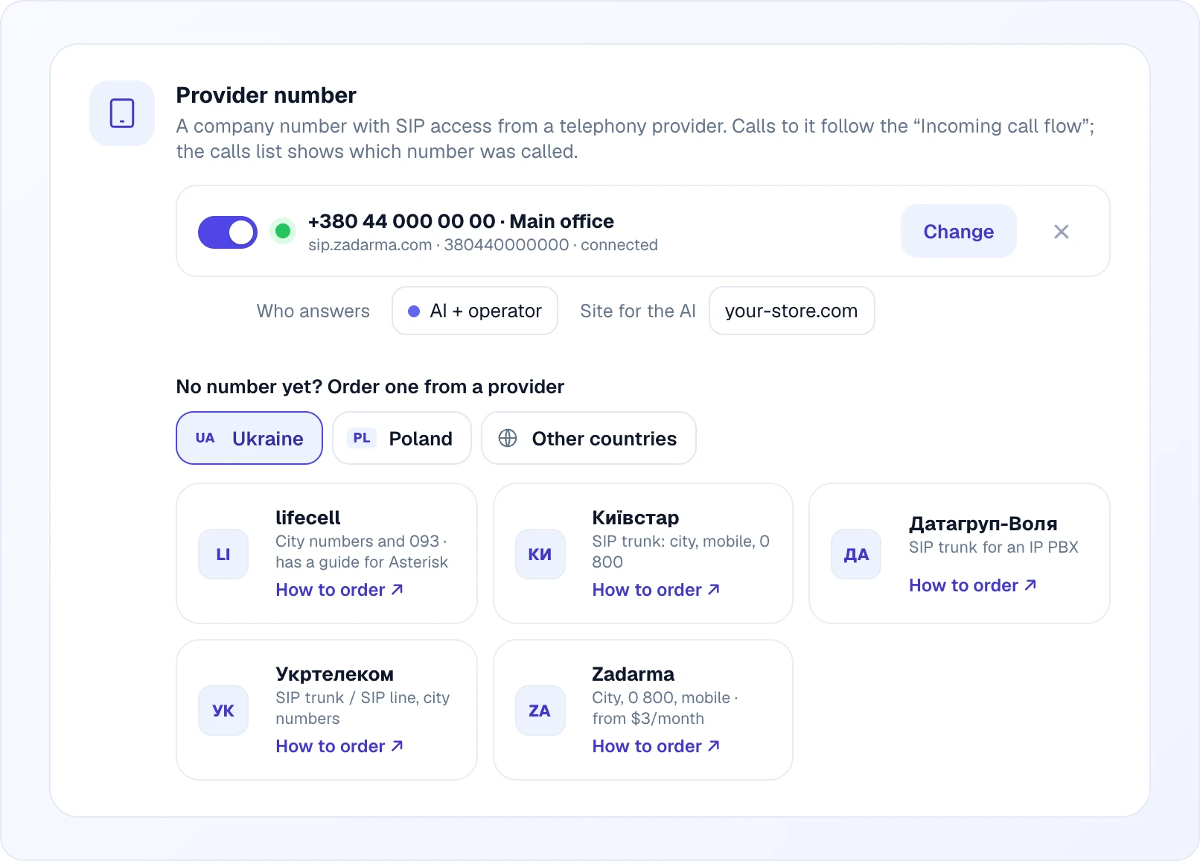The image size is (1200, 861).
Task: Click the No number yet heading
Action: (x=370, y=387)
